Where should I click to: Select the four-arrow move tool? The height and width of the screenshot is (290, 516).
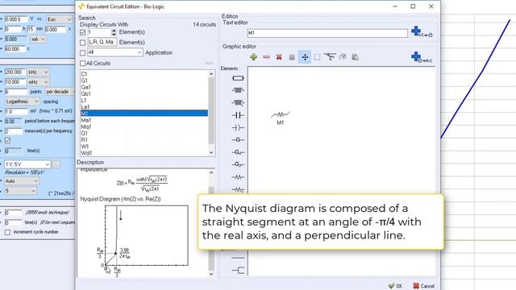click(305, 57)
